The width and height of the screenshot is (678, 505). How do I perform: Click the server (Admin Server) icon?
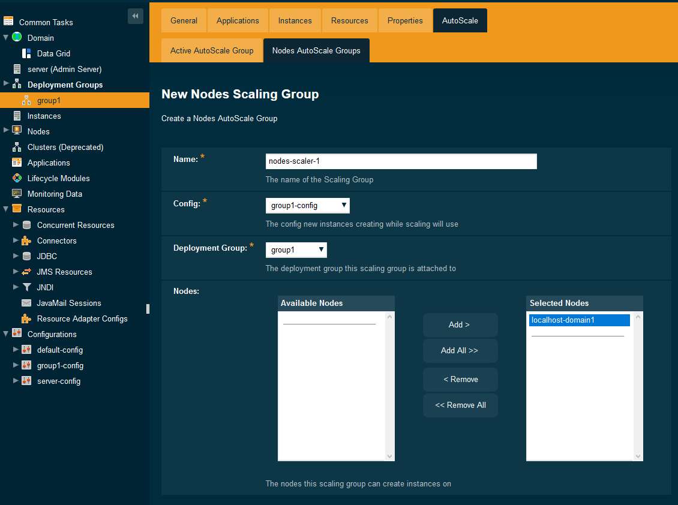pyautogui.click(x=17, y=69)
